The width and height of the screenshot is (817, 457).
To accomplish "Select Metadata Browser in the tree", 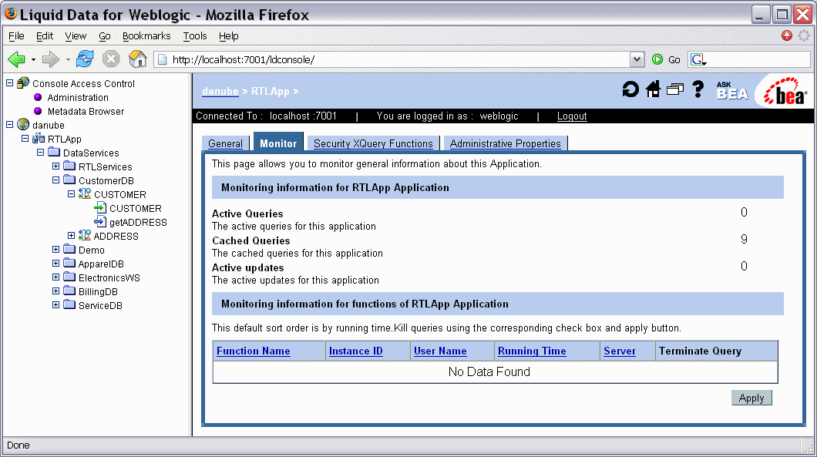I will (86, 111).
